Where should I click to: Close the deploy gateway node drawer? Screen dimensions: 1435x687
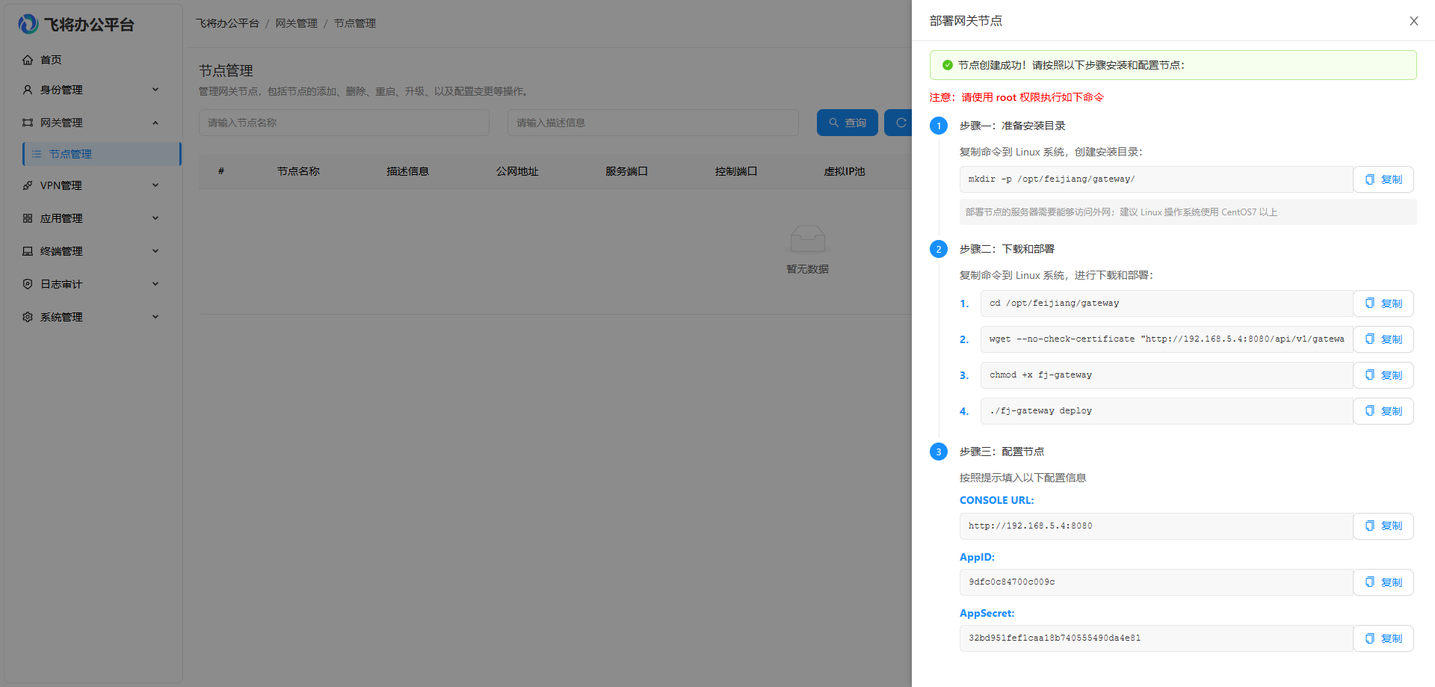coord(1413,21)
